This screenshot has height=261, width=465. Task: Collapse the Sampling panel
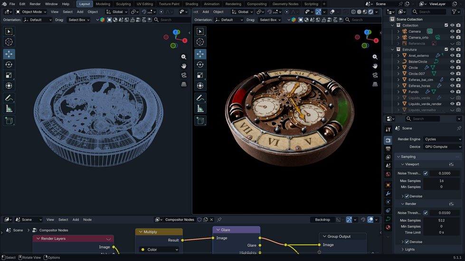399,157
